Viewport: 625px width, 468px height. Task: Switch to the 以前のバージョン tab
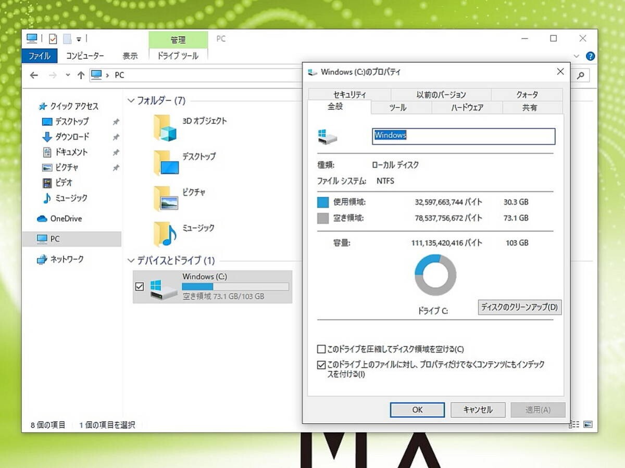point(441,95)
